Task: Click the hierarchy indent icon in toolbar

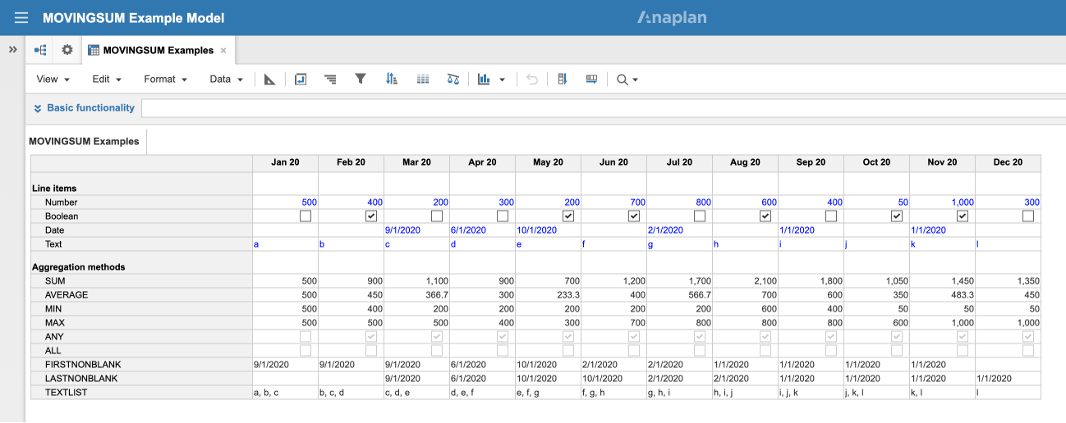Action: click(330, 80)
